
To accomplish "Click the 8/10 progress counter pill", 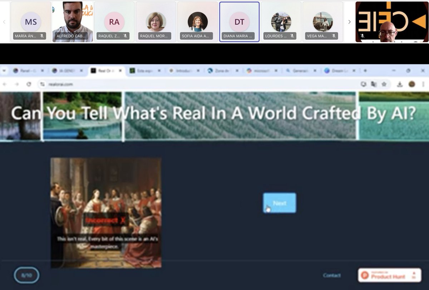I will pyautogui.click(x=27, y=275).
